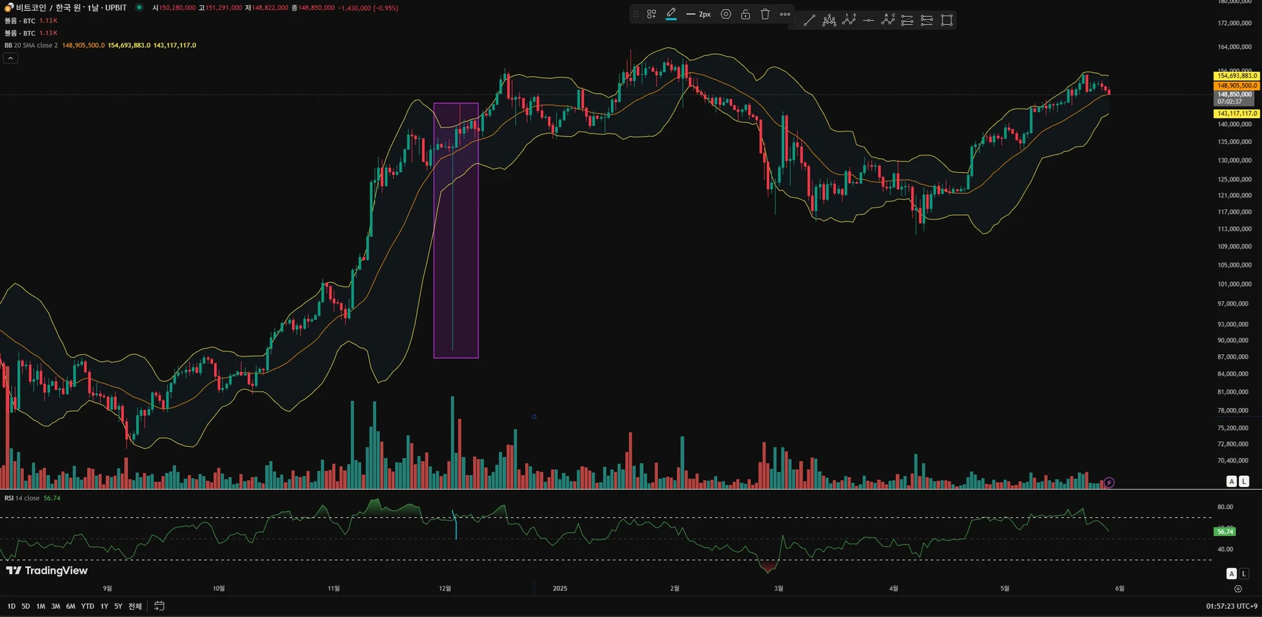Set the time range to 5D

(26, 606)
